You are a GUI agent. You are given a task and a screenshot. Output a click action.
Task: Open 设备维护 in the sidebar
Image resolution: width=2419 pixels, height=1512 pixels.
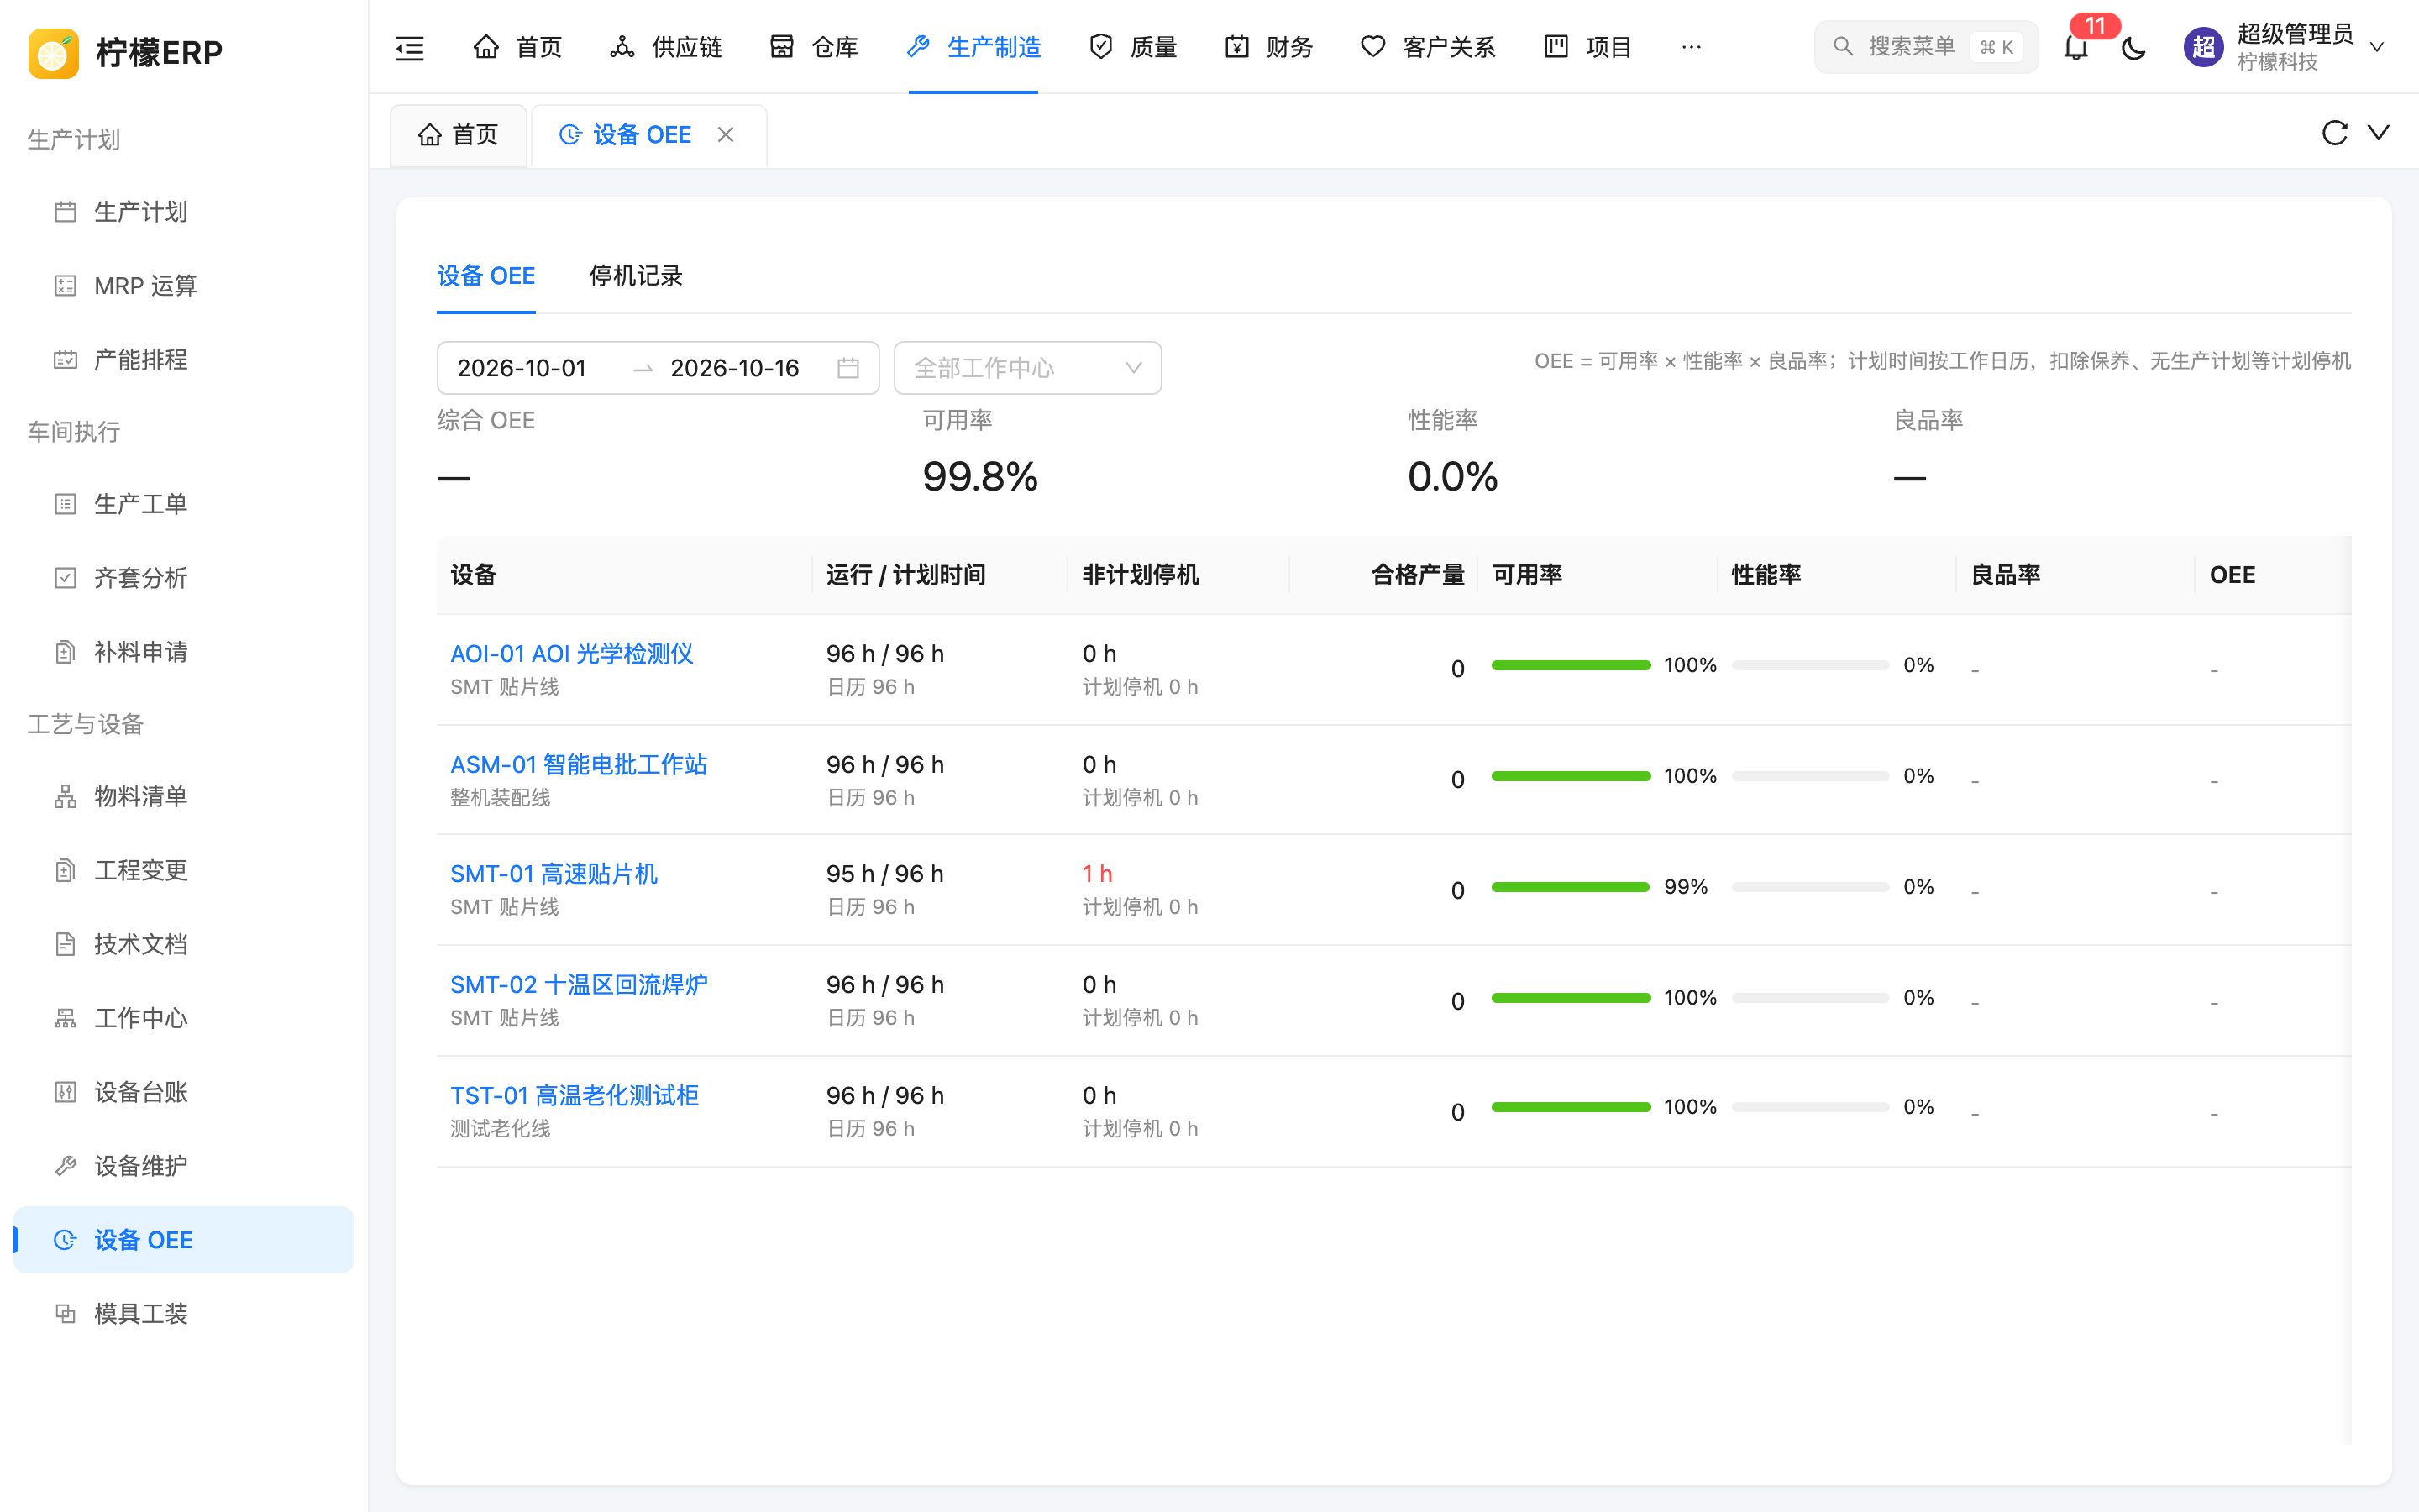pyautogui.click(x=184, y=1166)
